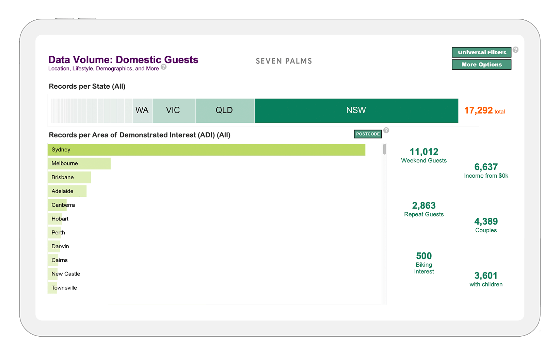Screen dimensions: 560x356
Task: Click the 11,012 Weekend Guests metric
Action: (424, 155)
